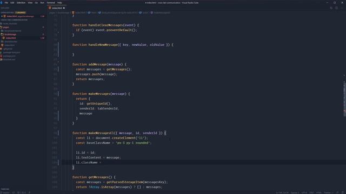Screen dimensions: 346x194
Task: Click the sync changes status icon
Action: click(14, 193)
